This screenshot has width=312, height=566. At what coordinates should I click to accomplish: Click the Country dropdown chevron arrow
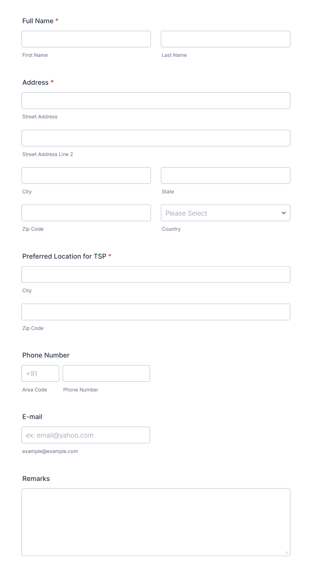283,213
